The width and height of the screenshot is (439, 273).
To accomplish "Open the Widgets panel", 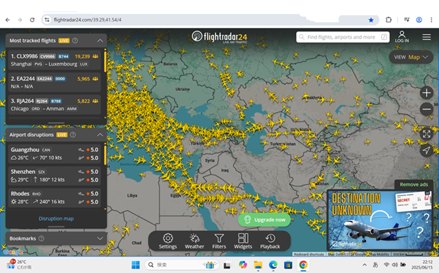I will pos(243,241).
